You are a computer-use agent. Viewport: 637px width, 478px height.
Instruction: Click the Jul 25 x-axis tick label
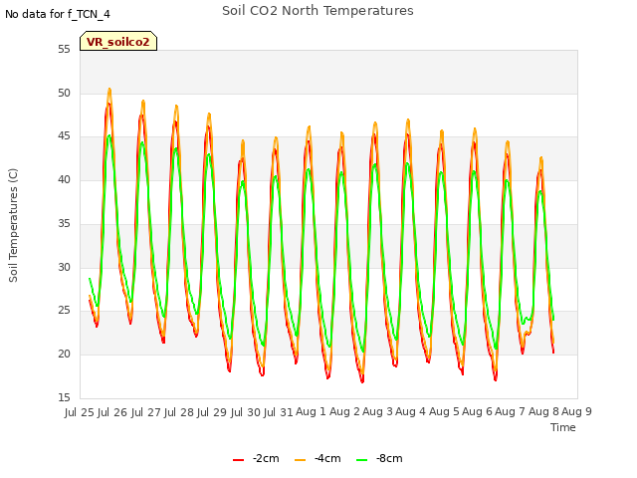pos(80,412)
